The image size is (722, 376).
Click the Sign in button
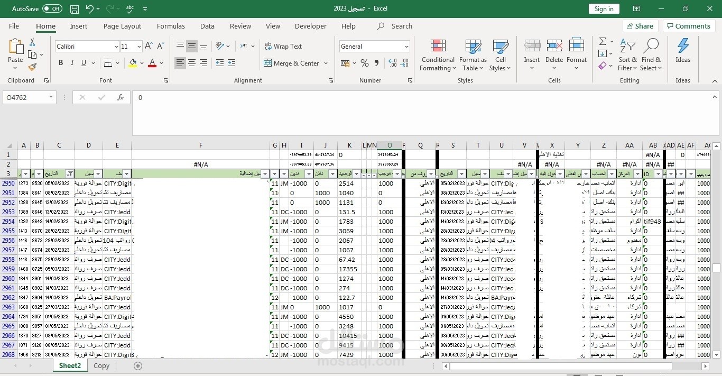(x=604, y=8)
